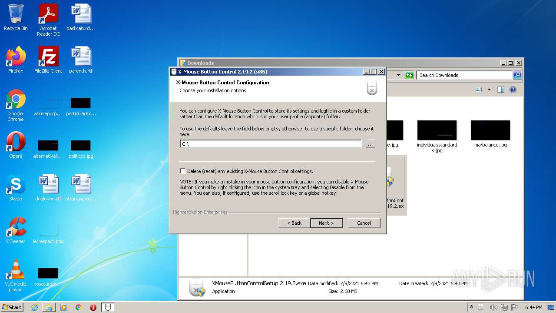
Task: Select nosaturday... desktop file
Action: click(48, 277)
